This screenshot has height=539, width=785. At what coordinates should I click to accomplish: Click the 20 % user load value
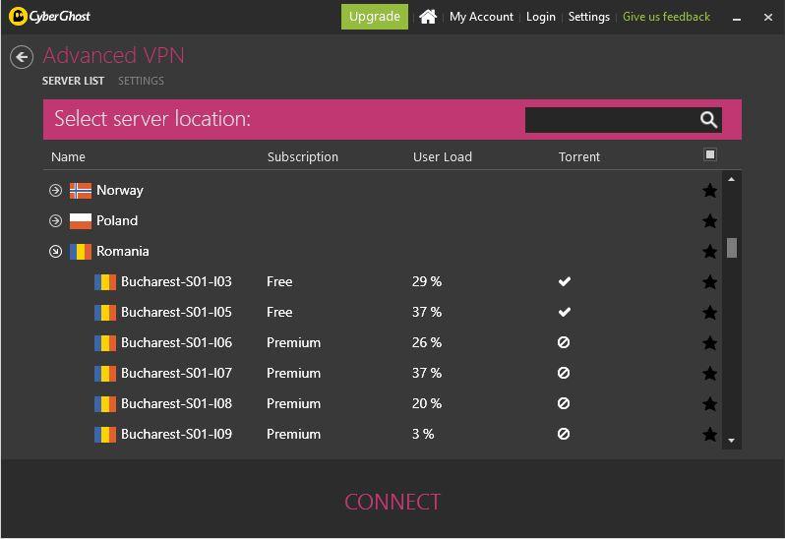click(x=427, y=403)
